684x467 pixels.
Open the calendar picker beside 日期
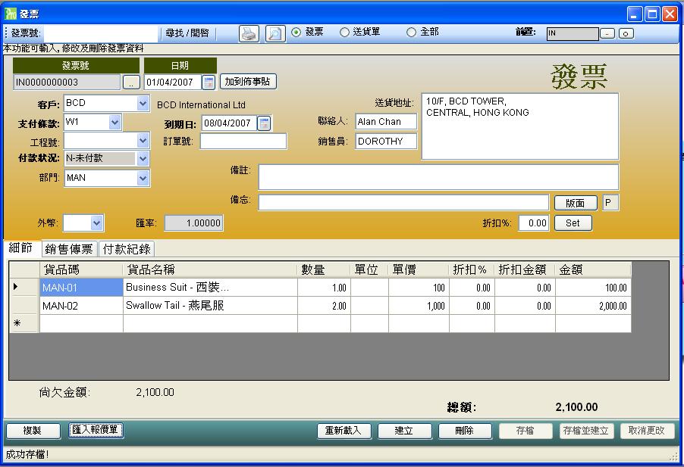pos(209,83)
